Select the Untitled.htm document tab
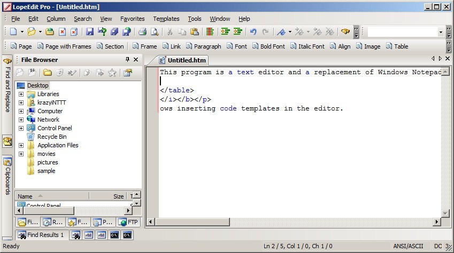The width and height of the screenshot is (454, 253). pos(182,60)
